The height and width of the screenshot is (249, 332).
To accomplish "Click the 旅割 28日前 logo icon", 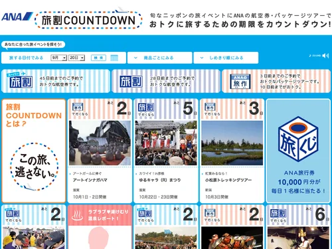I will [x=131, y=81].
